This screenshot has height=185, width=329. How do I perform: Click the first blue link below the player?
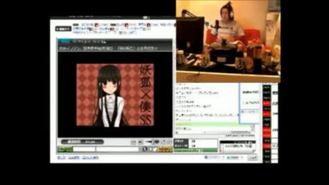(x=61, y=158)
